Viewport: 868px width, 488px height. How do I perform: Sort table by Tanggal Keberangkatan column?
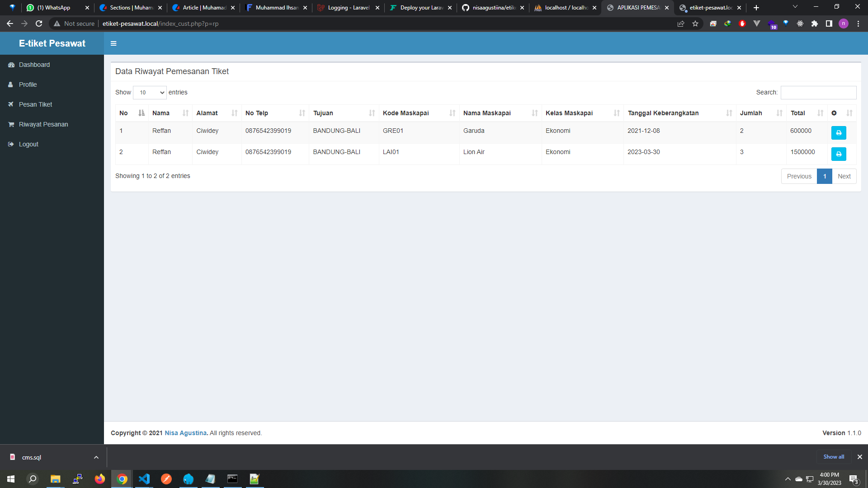click(x=679, y=113)
